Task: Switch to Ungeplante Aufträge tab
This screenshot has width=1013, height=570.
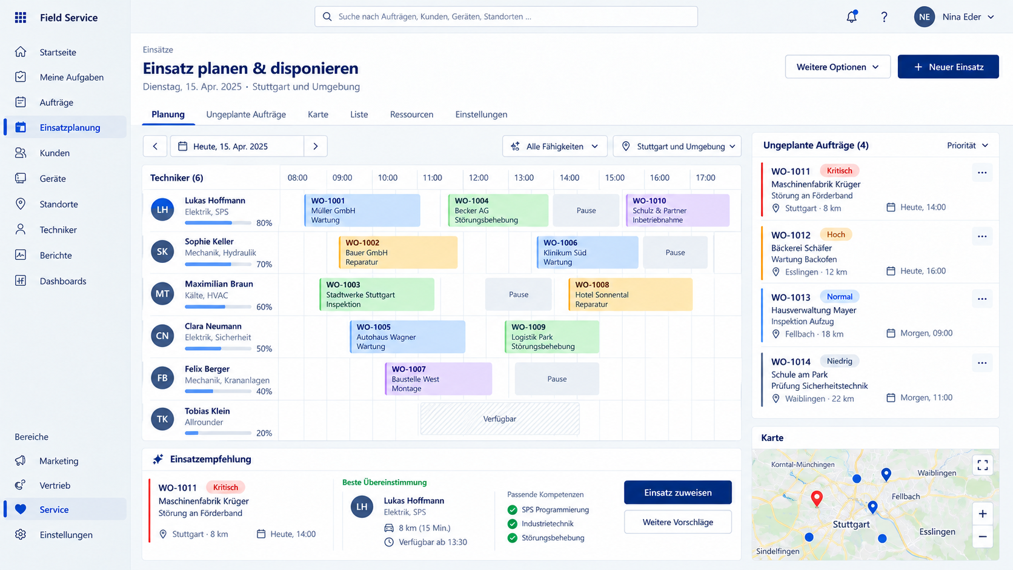Action: tap(246, 114)
